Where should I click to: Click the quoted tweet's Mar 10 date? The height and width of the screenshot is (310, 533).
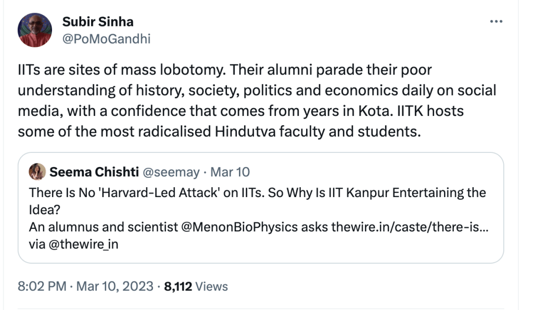tap(229, 172)
